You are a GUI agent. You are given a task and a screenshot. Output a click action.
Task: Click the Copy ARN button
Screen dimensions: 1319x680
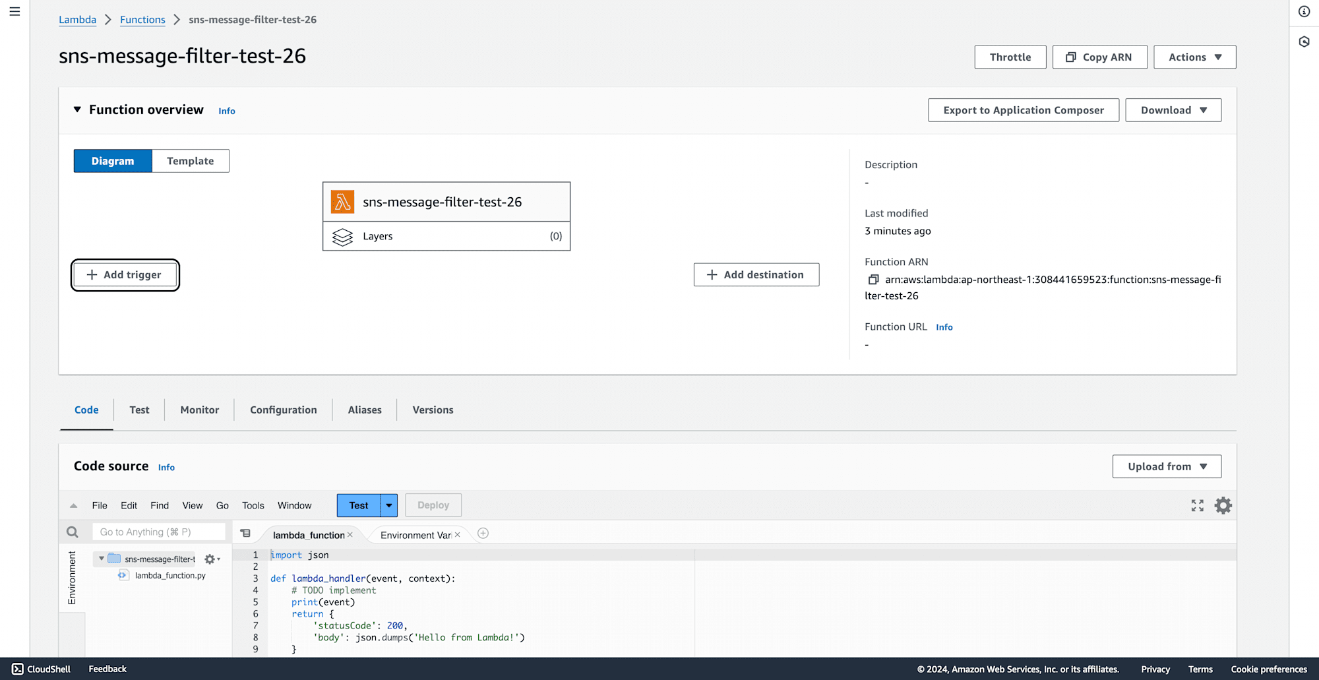pyautogui.click(x=1100, y=57)
